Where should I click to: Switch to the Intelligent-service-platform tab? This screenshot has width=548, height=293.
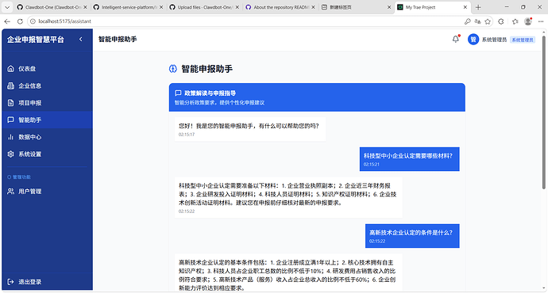128,7
